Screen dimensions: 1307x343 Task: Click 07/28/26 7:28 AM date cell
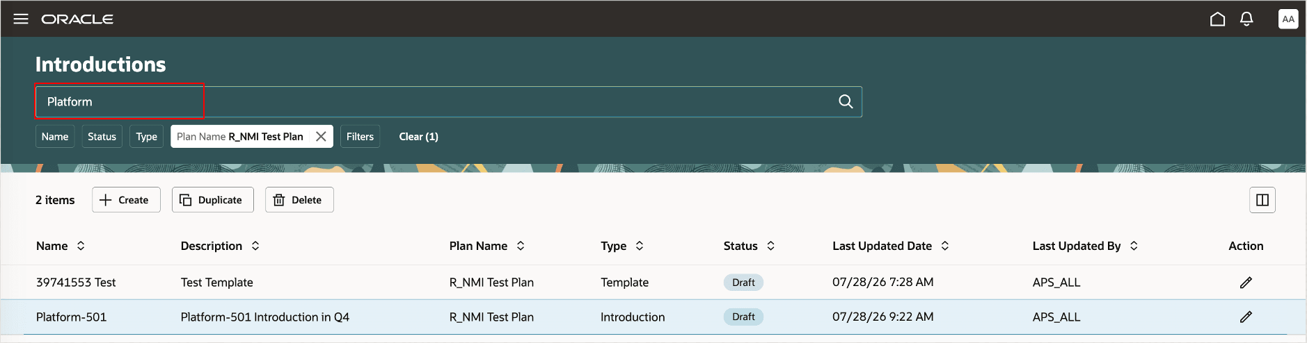pyautogui.click(x=883, y=283)
